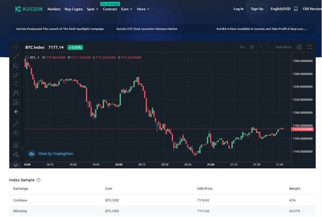Select the brush drawing tool
This screenshot has height=217, width=322.
tap(16, 75)
